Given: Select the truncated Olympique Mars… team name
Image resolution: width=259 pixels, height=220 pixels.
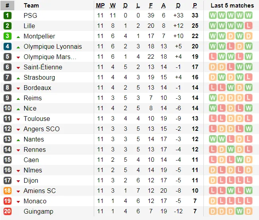Looking at the screenshot, I should tap(50, 57).
